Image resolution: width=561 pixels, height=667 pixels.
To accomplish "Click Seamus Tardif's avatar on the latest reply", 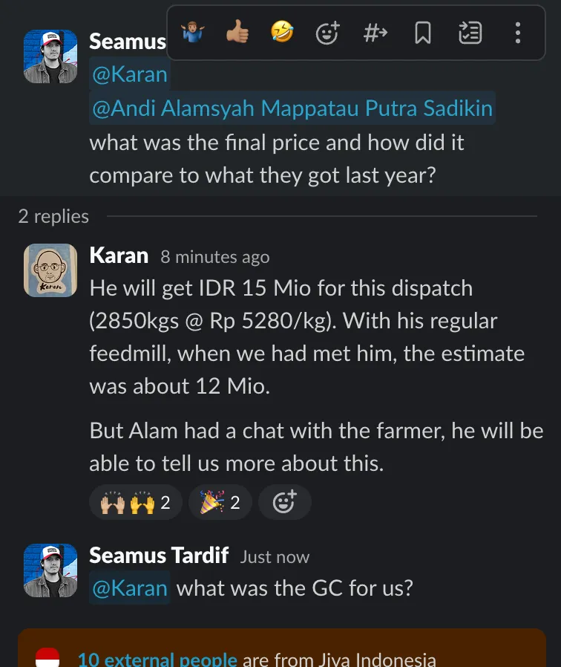I will pos(50,570).
